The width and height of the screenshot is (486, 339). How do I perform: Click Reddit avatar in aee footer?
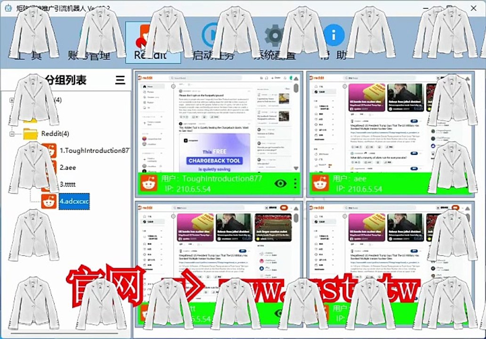321,184
